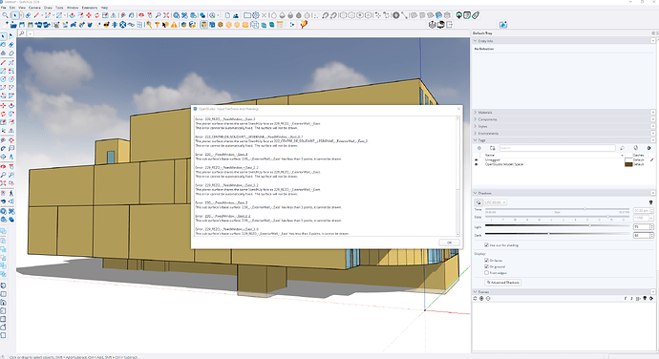This screenshot has height=359, width=659.
Task: Open the File menu
Action: (x=3, y=8)
